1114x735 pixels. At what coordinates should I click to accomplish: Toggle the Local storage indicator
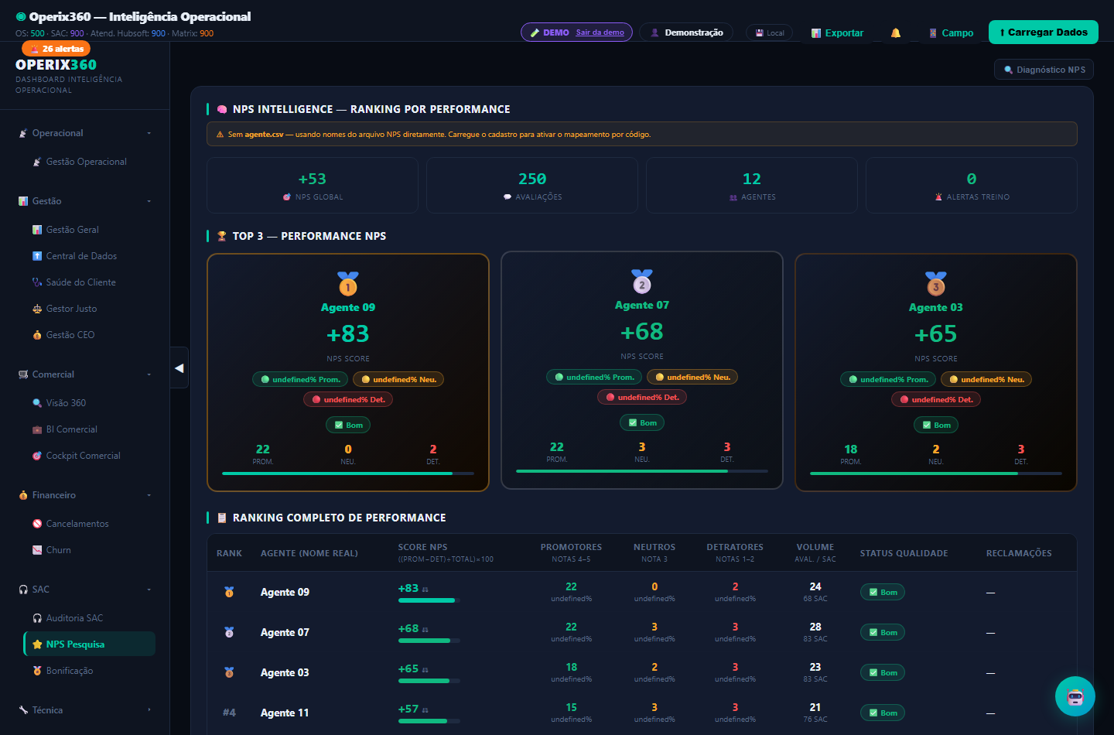click(769, 32)
